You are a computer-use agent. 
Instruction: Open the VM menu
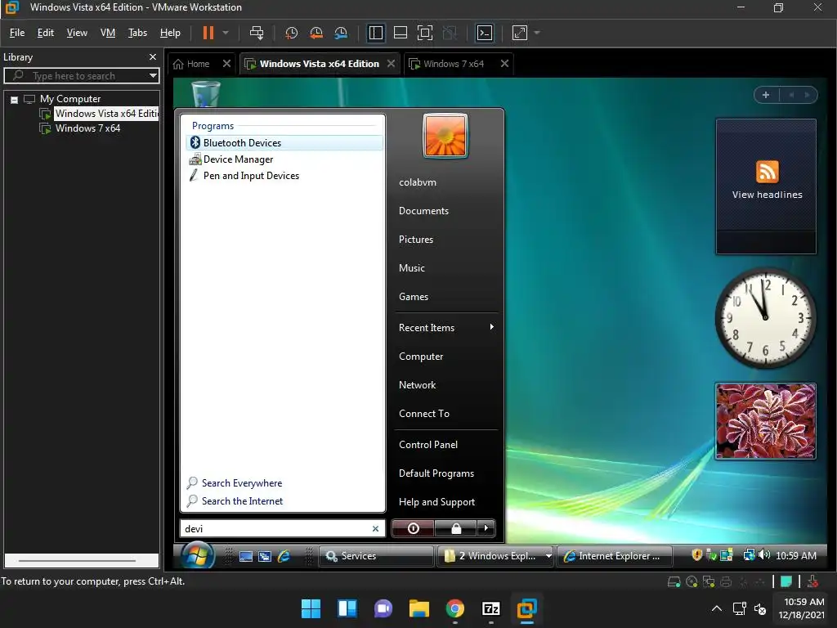[x=108, y=33]
